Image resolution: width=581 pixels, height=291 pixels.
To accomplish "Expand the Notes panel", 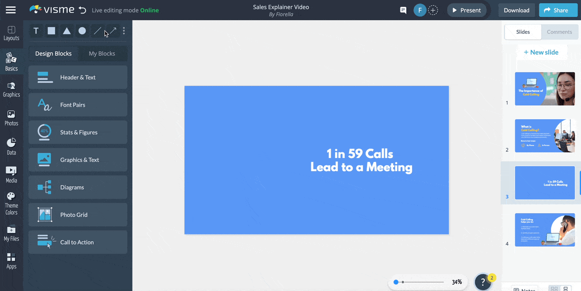I will click(x=524, y=288).
